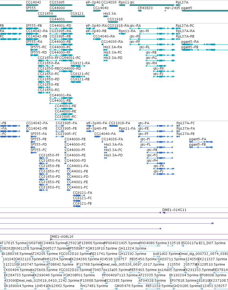The width and height of the screenshot is (228, 290).
Task: Select the EP08008.3prime EST label
Action: point(213,275)
